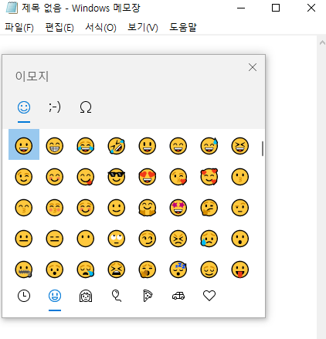
Task: Insert the sweat smile emoji
Action: click(209, 146)
